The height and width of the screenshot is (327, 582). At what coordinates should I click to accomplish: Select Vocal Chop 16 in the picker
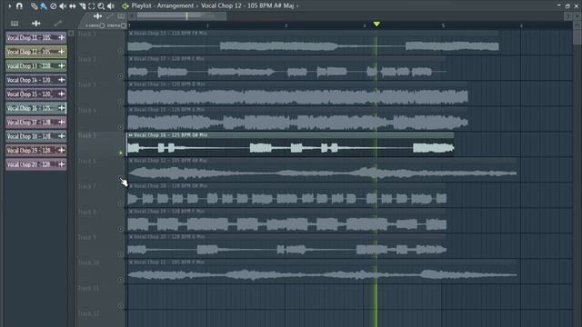tap(36, 108)
